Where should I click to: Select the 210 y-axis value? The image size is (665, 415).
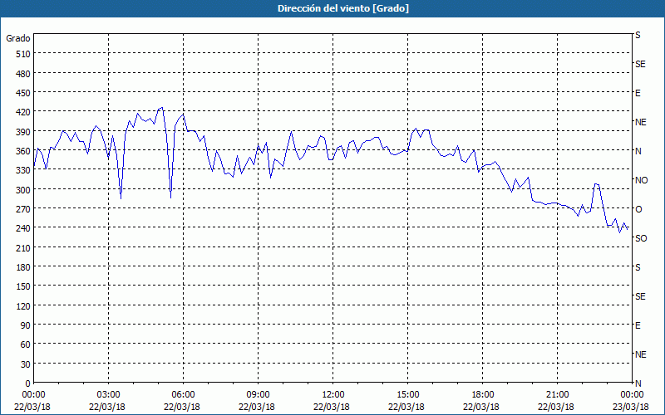(x=23, y=247)
